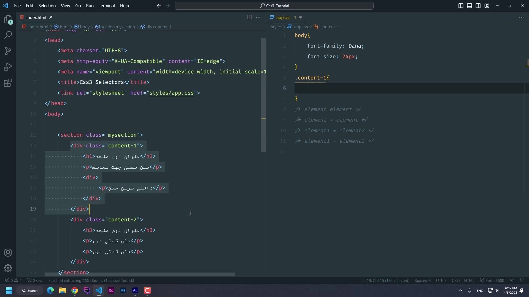Open the Terminal menu

coord(107,5)
